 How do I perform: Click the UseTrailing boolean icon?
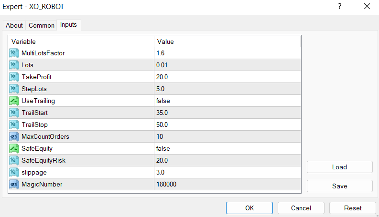[x=14, y=101]
